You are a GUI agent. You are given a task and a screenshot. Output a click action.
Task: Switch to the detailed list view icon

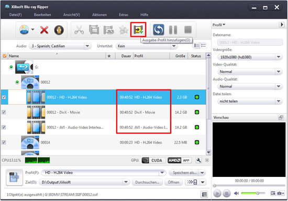tap(197, 46)
